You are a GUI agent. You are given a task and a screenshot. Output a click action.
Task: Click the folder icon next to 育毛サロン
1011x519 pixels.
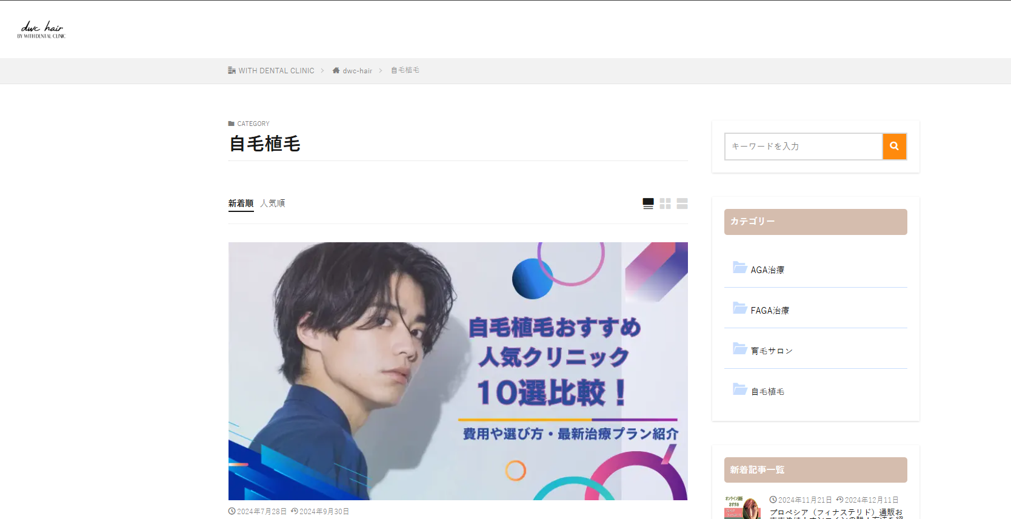click(x=739, y=348)
